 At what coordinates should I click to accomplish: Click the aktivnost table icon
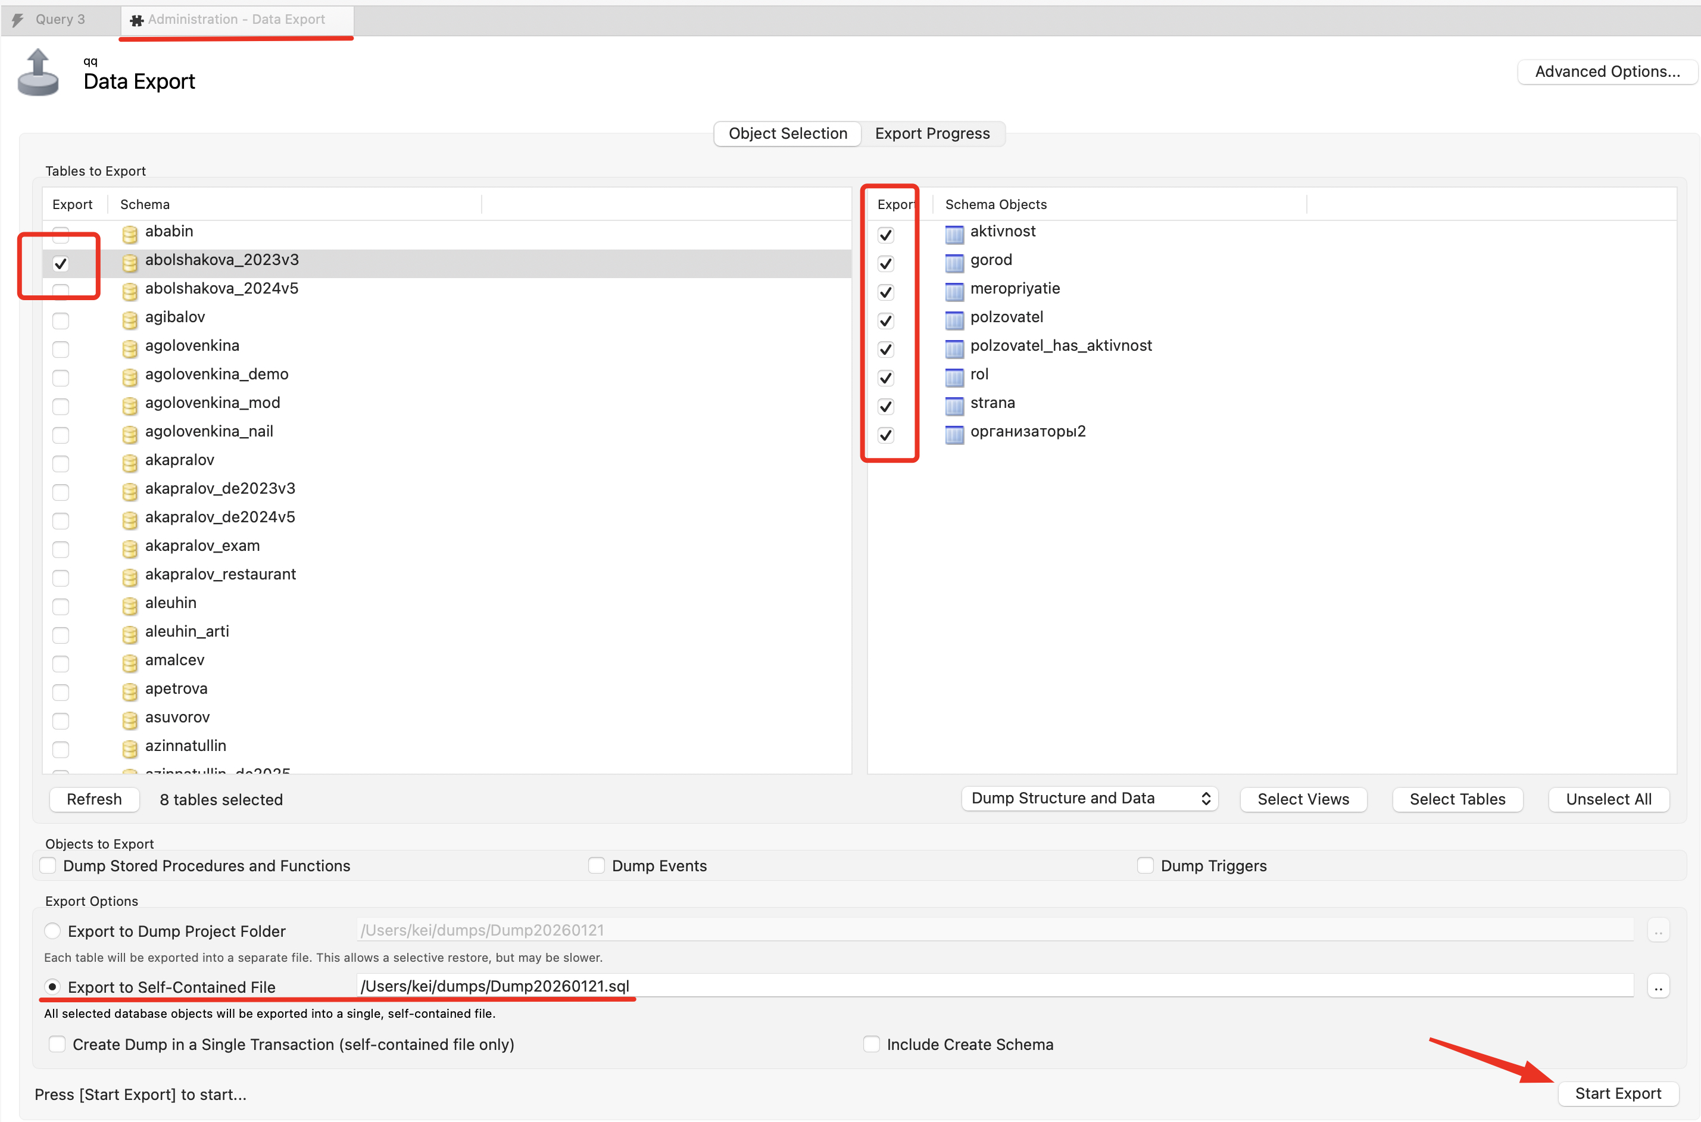click(x=954, y=234)
